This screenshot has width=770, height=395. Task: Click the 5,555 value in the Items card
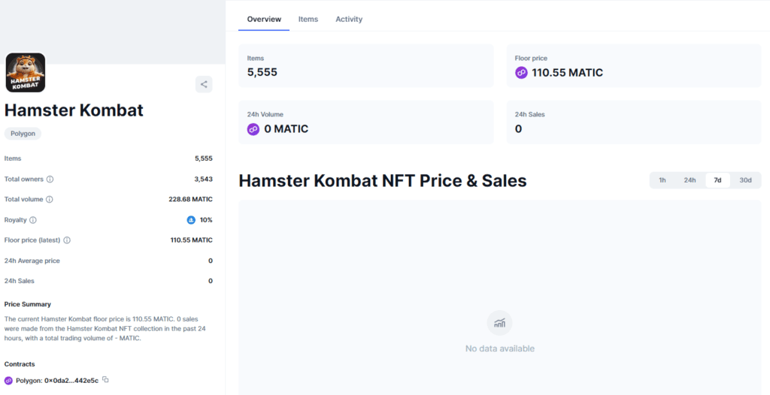click(x=262, y=72)
